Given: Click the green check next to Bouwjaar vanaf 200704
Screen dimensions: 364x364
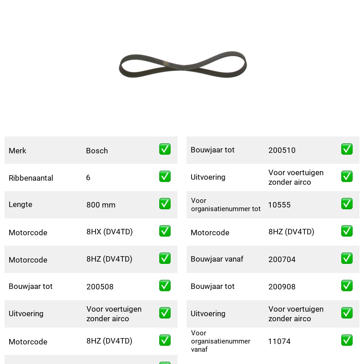Looking at the screenshot, I should 347,258.
